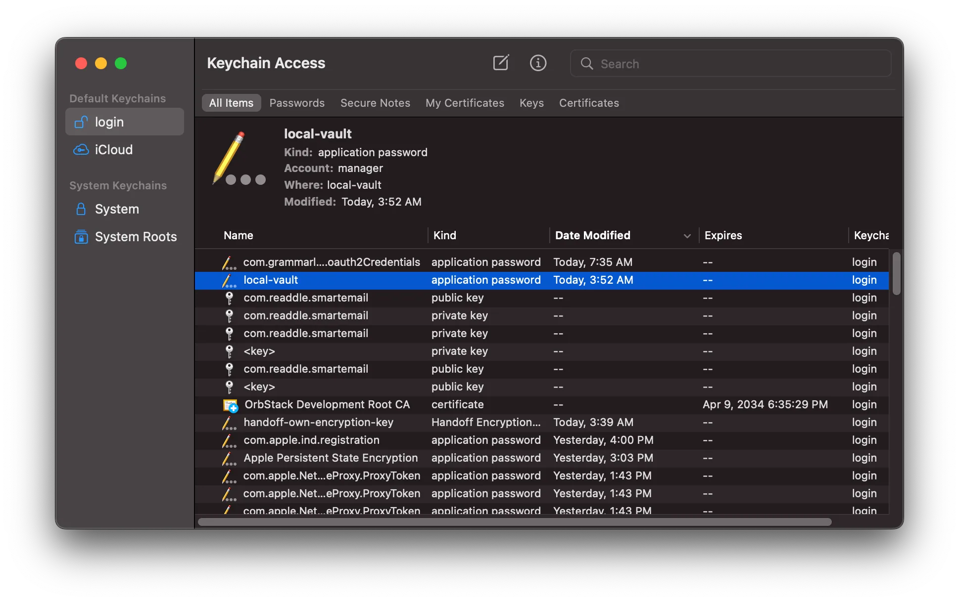This screenshot has height=602, width=959.
Task: Click key icon of private key <key> row
Action: click(229, 351)
